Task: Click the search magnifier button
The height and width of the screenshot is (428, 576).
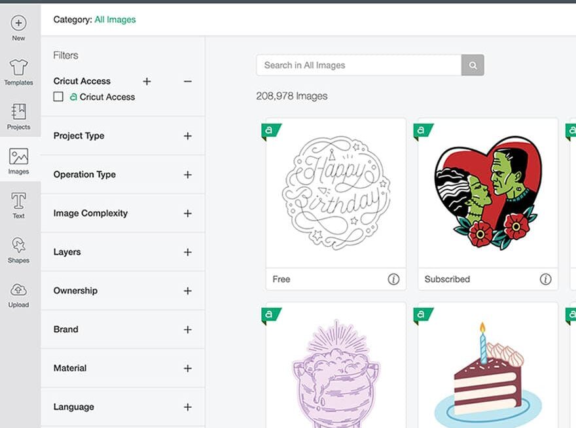Action: 473,65
